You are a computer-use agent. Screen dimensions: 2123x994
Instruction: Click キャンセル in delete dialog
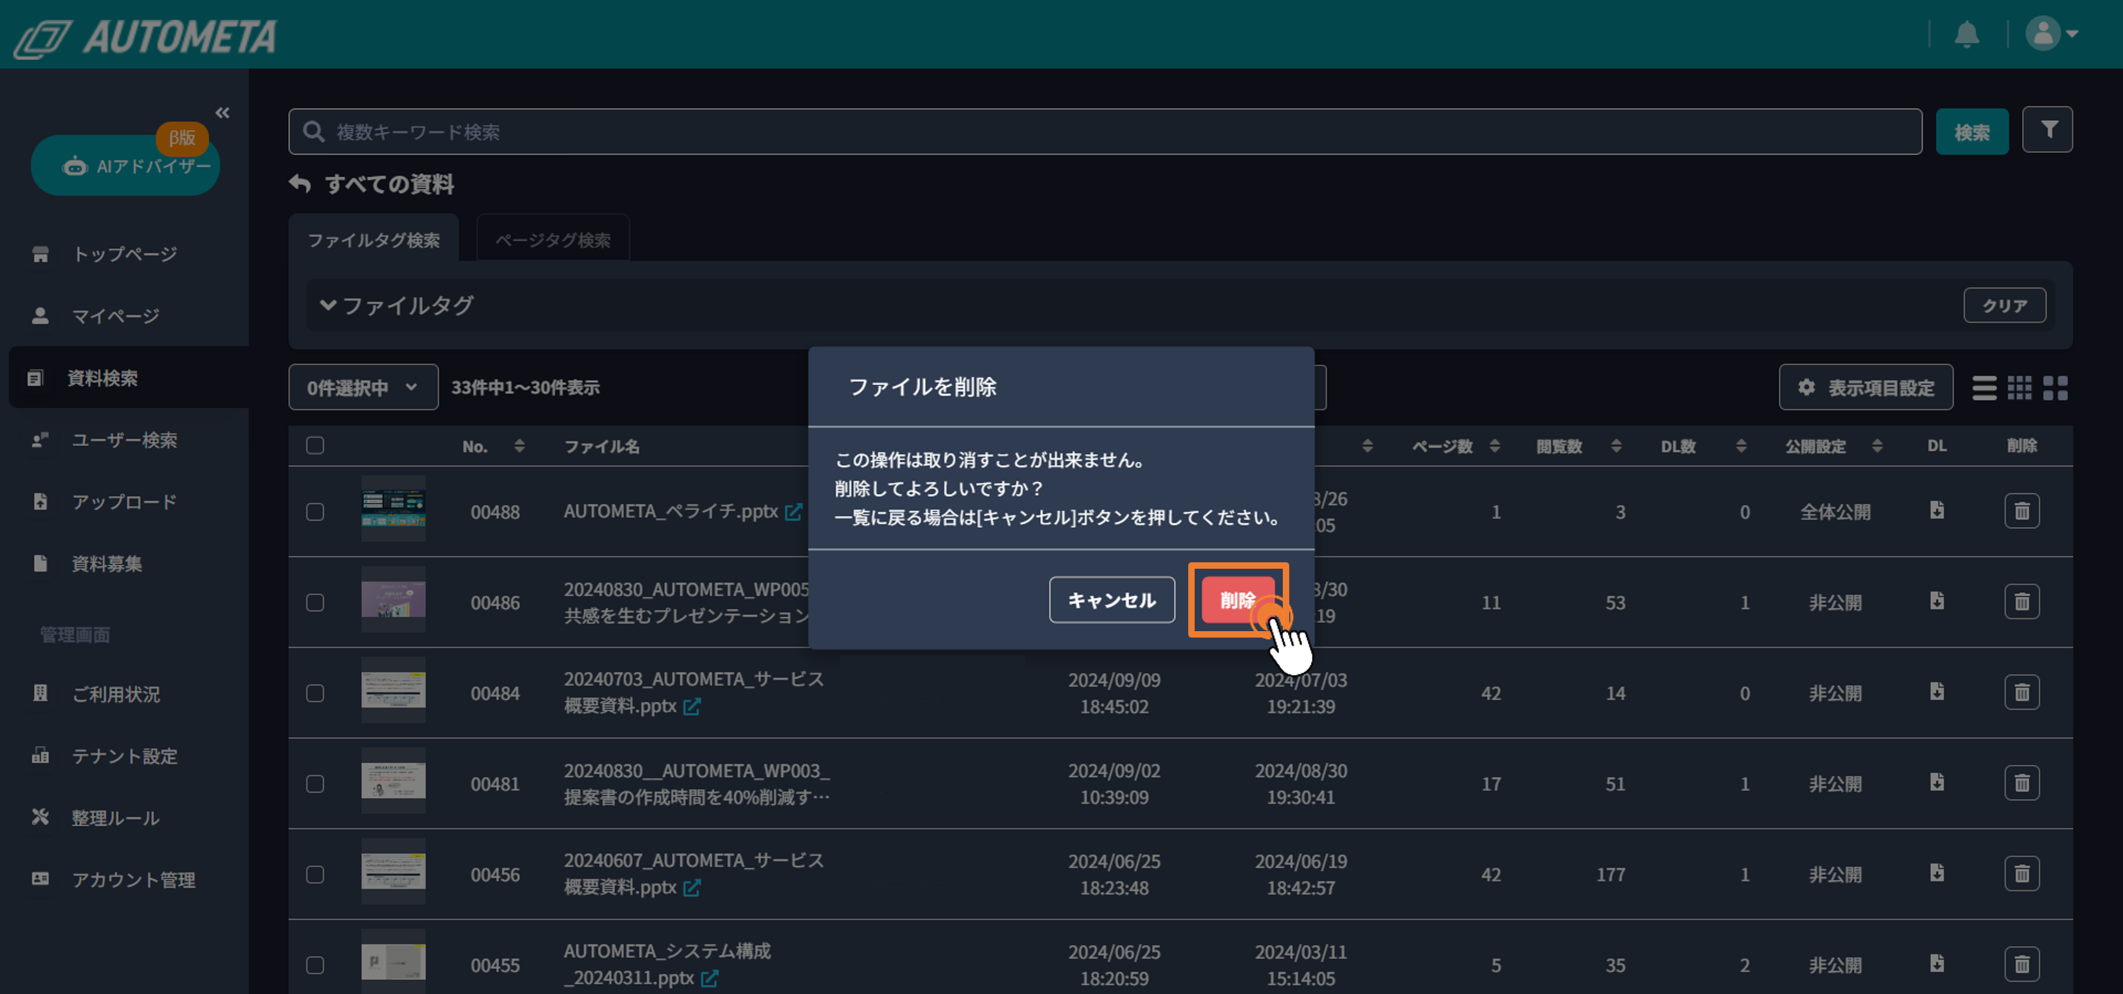(1112, 600)
